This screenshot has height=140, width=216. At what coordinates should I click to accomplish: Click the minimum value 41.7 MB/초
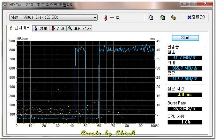click(185, 58)
